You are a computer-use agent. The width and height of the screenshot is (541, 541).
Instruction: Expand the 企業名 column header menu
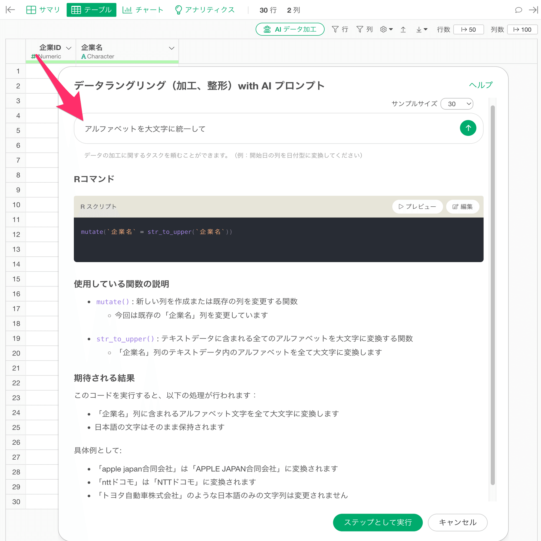pos(172,48)
